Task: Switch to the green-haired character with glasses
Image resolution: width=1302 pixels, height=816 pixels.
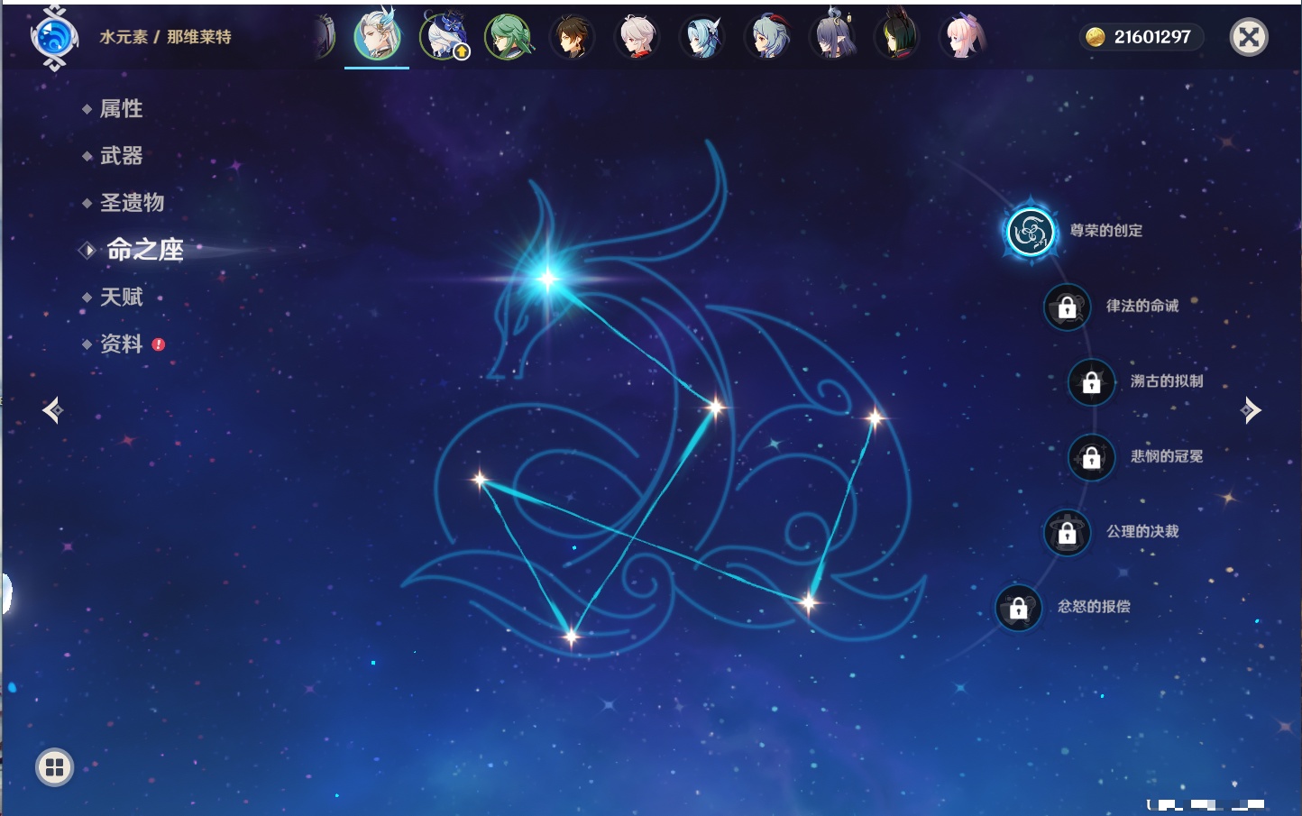Action: [x=509, y=37]
